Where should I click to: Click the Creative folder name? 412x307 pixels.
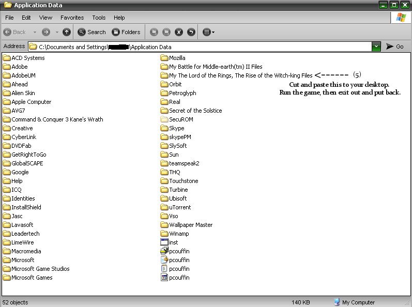[22, 128]
